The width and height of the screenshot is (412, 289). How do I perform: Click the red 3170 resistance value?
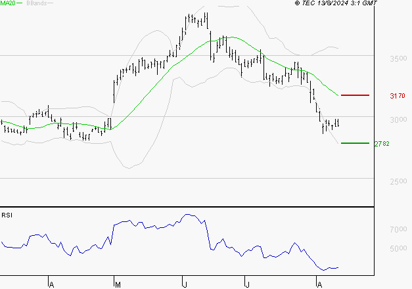[398, 96]
